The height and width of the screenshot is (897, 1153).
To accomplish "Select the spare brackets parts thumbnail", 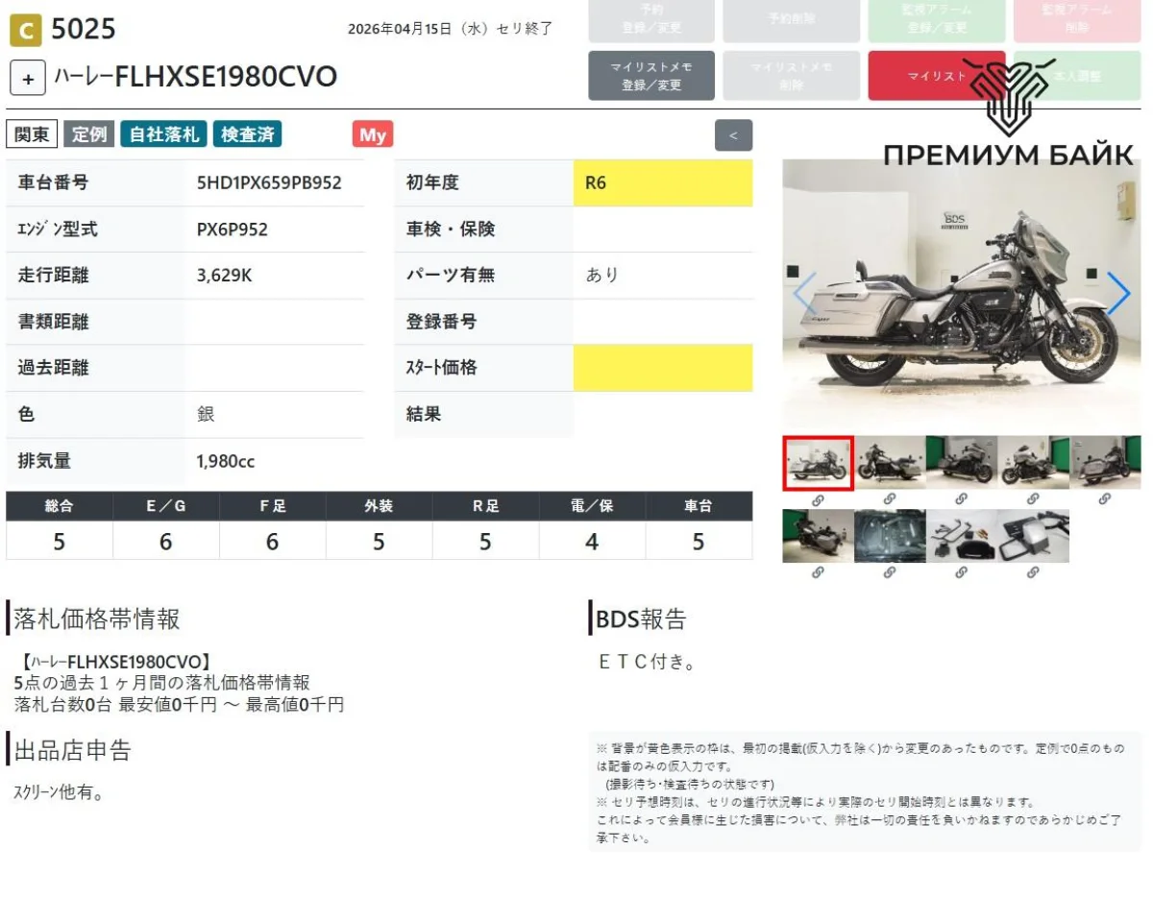I will [x=962, y=536].
